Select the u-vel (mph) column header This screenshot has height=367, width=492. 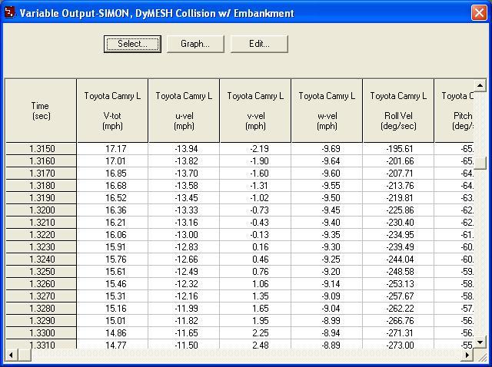coord(183,111)
